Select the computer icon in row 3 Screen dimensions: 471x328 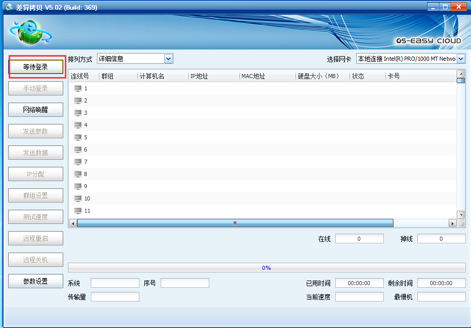tap(78, 113)
